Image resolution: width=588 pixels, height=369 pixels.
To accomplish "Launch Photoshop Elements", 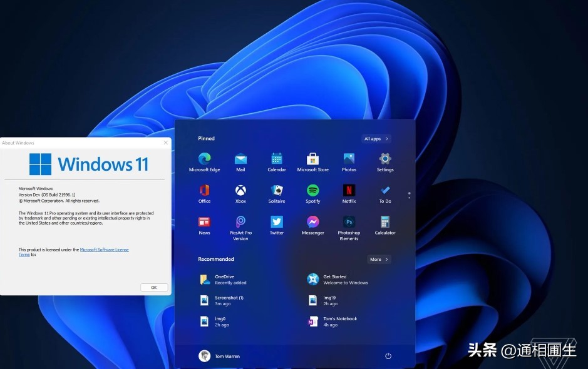I will (349, 222).
